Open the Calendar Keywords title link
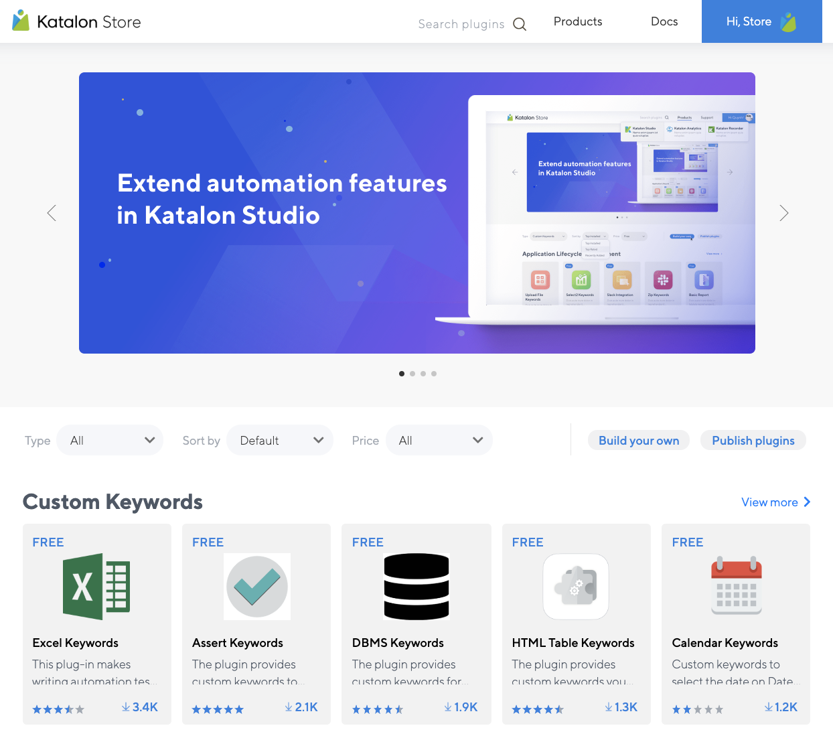Image resolution: width=833 pixels, height=734 pixels. [x=725, y=643]
